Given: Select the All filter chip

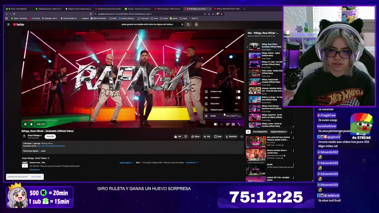Looking at the screenshot, I should [x=248, y=132].
